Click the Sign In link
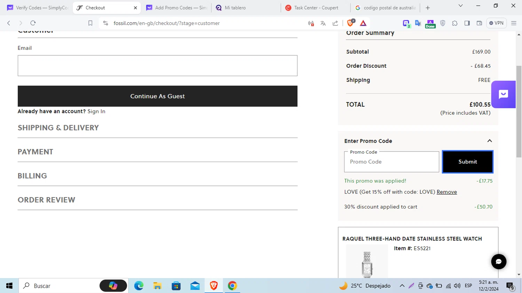This screenshot has height=293, width=522. click(96, 111)
